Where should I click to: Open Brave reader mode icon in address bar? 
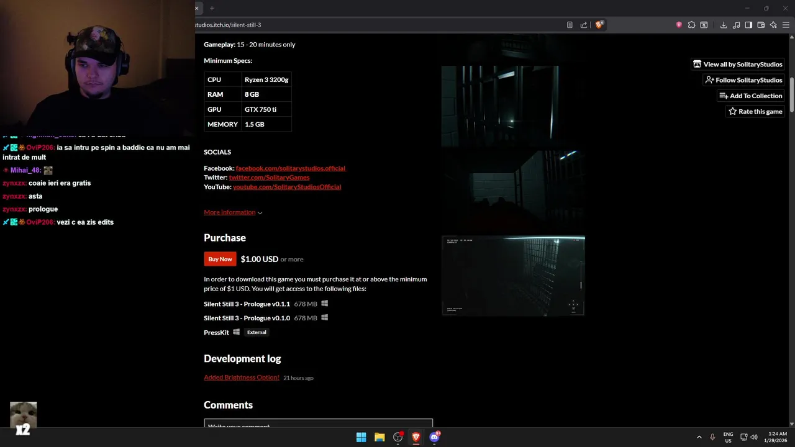[x=570, y=25]
